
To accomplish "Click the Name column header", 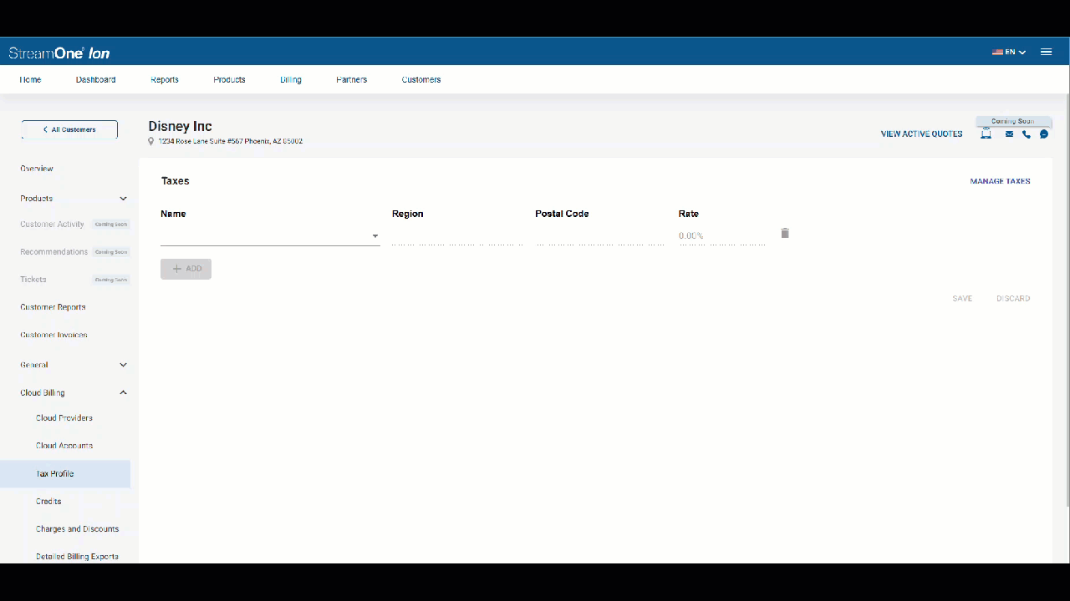I will click(x=173, y=214).
